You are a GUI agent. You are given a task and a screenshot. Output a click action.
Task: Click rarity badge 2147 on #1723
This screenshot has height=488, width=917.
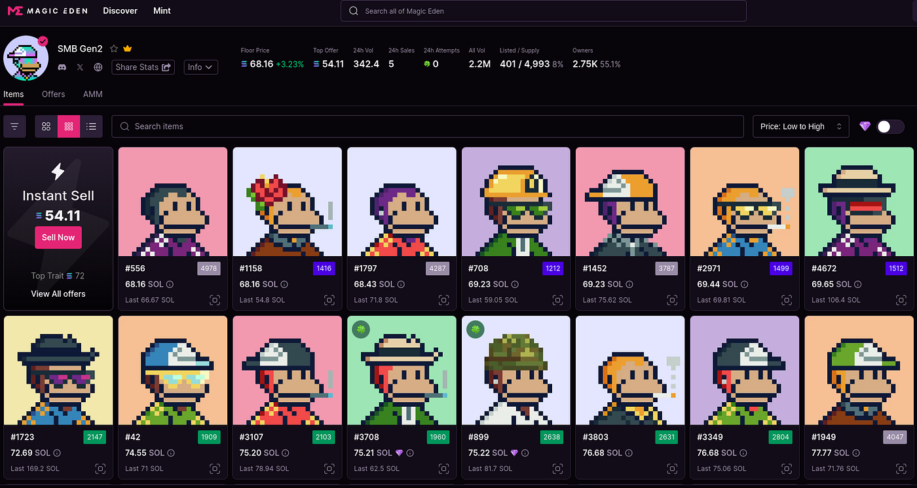coord(95,437)
